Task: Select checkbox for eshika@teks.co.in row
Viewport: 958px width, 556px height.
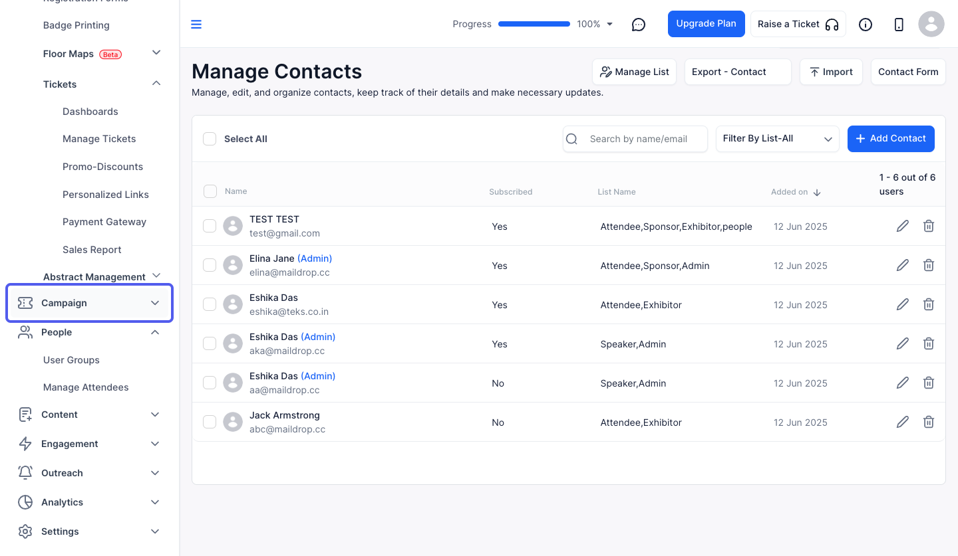Action: tap(210, 304)
